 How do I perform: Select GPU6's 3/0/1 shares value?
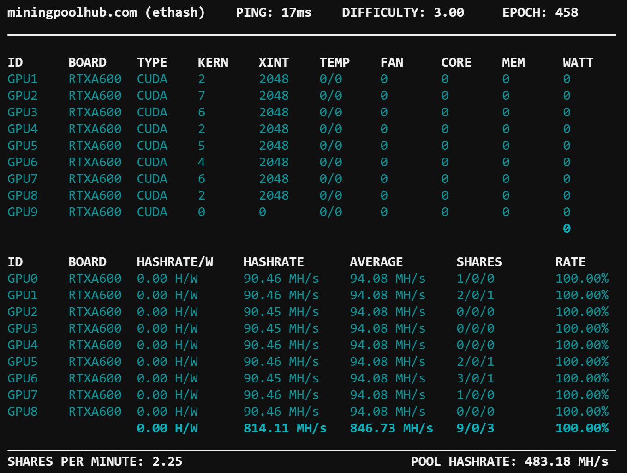pyautogui.click(x=476, y=378)
